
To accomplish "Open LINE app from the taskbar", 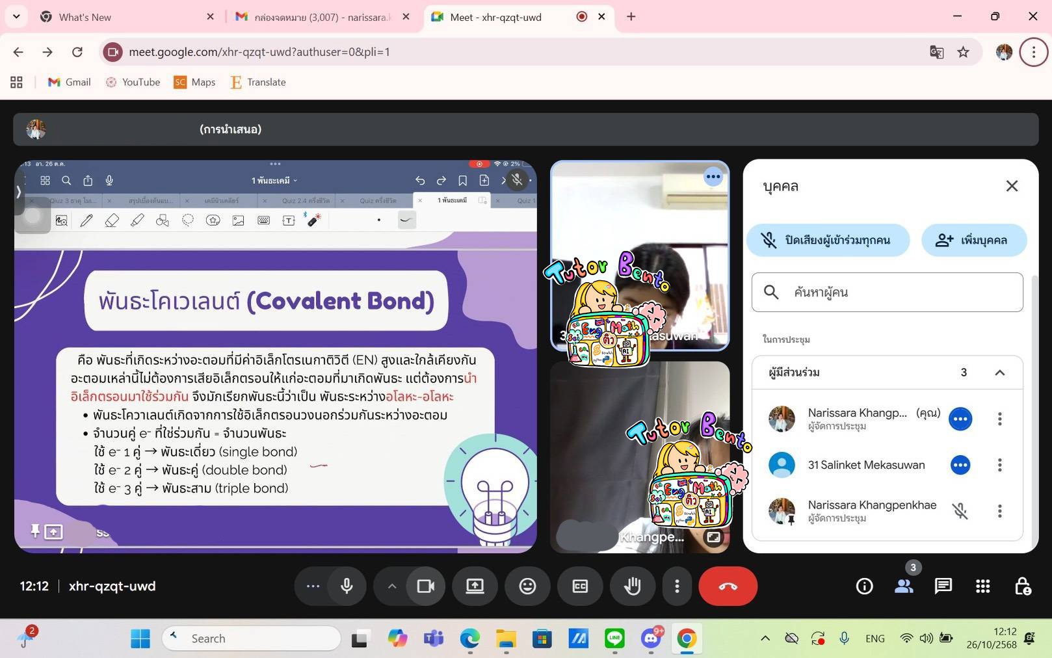I will [x=614, y=638].
